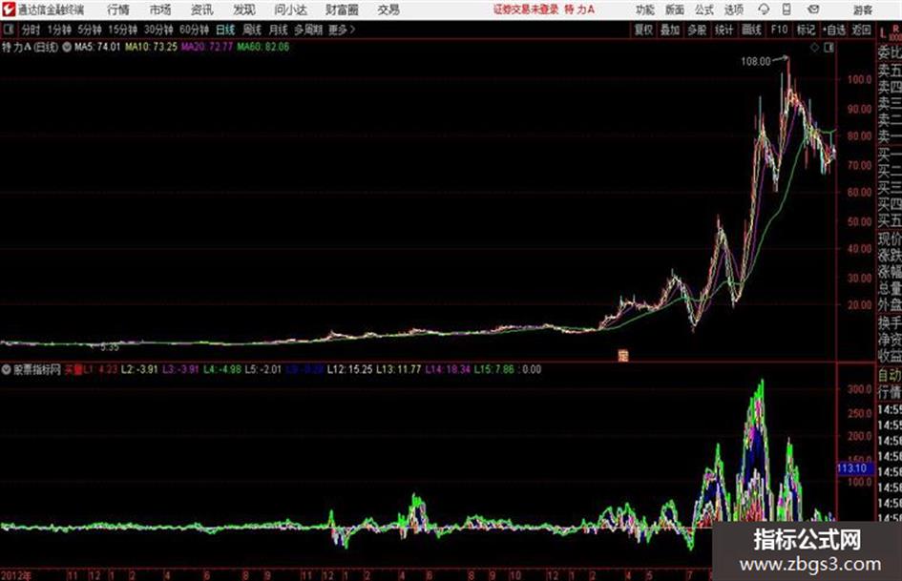This screenshot has height=581, width=902.
Task: Select the 多周期 multi-period tab
Action: [x=308, y=30]
